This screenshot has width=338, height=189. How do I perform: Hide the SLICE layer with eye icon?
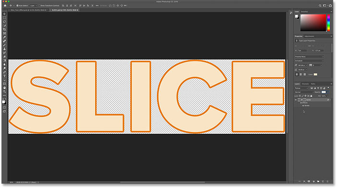[296, 100]
